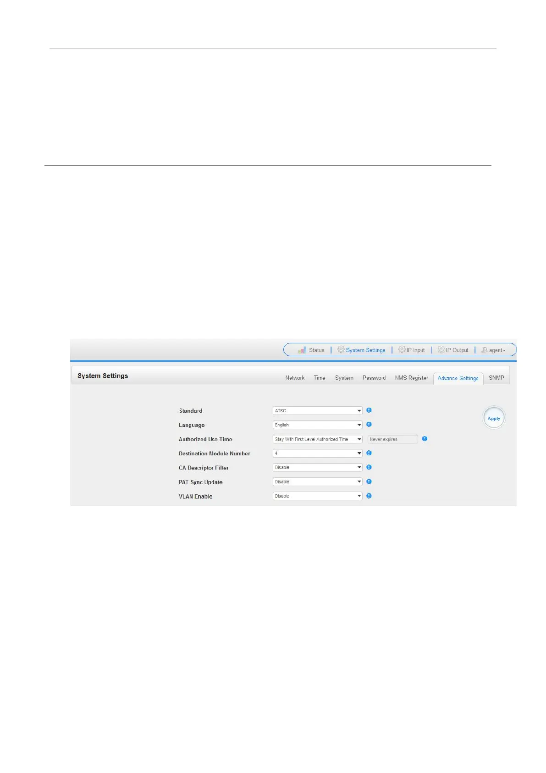This screenshot has height=773, width=546.
Task: Click the Status bar-chart icon
Action: (x=302, y=350)
